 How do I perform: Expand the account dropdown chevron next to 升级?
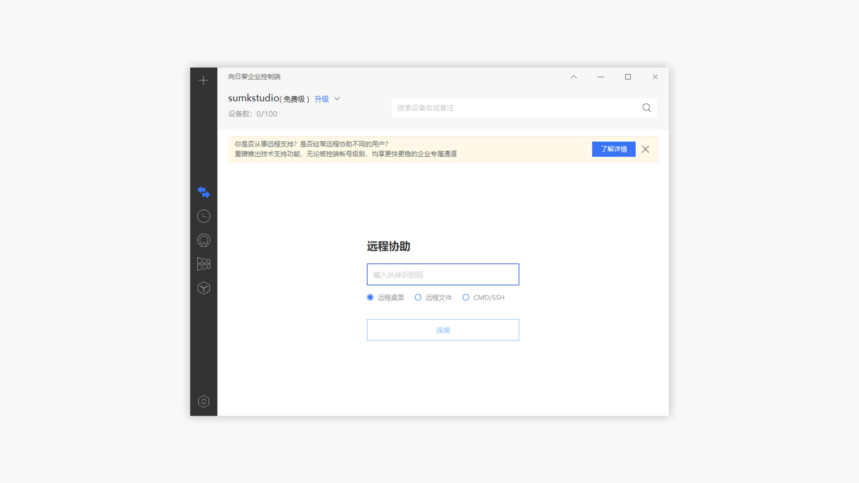[337, 99]
